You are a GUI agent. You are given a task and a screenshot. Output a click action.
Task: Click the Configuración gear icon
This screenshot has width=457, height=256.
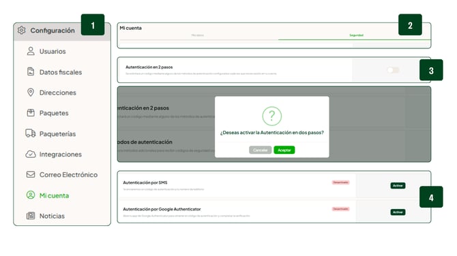click(21, 30)
